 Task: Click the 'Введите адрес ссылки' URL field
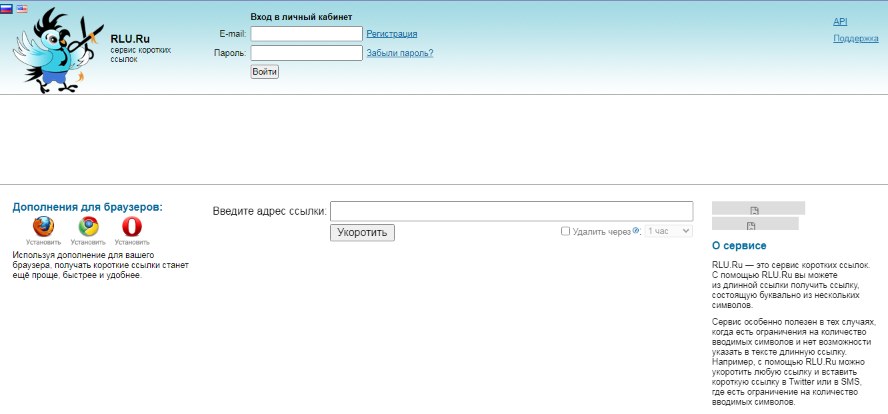(511, 211)
